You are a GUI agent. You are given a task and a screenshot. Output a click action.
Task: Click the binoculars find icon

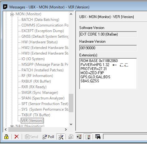[x=98, y=137]
